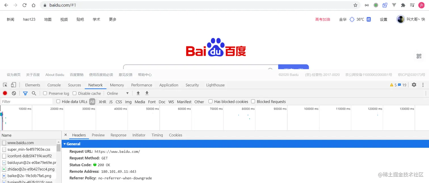Toggle the device toolbar in DevTools
The height and width of the screenshot is (183, 429).
(x=14, y=85)
